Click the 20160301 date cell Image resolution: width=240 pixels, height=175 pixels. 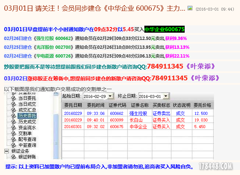click(x=73, y=127)
